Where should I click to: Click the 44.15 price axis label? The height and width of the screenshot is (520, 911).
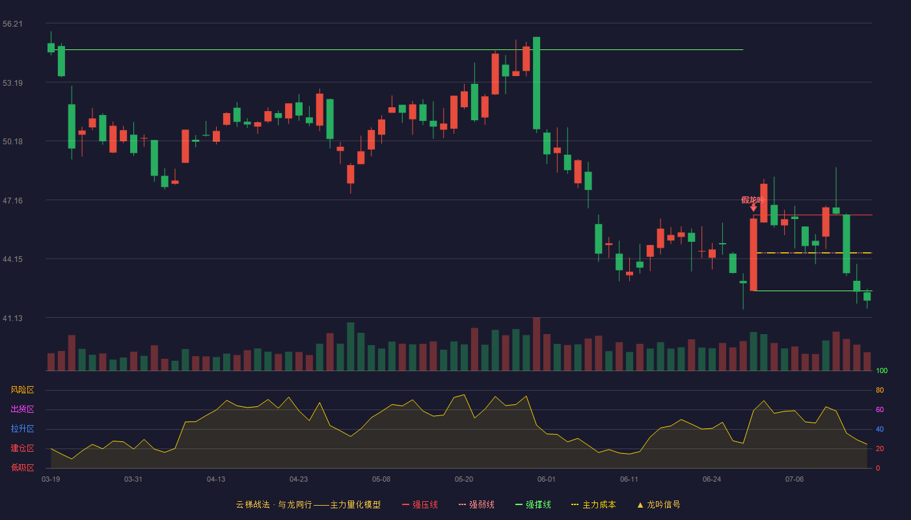click(12, 259)
